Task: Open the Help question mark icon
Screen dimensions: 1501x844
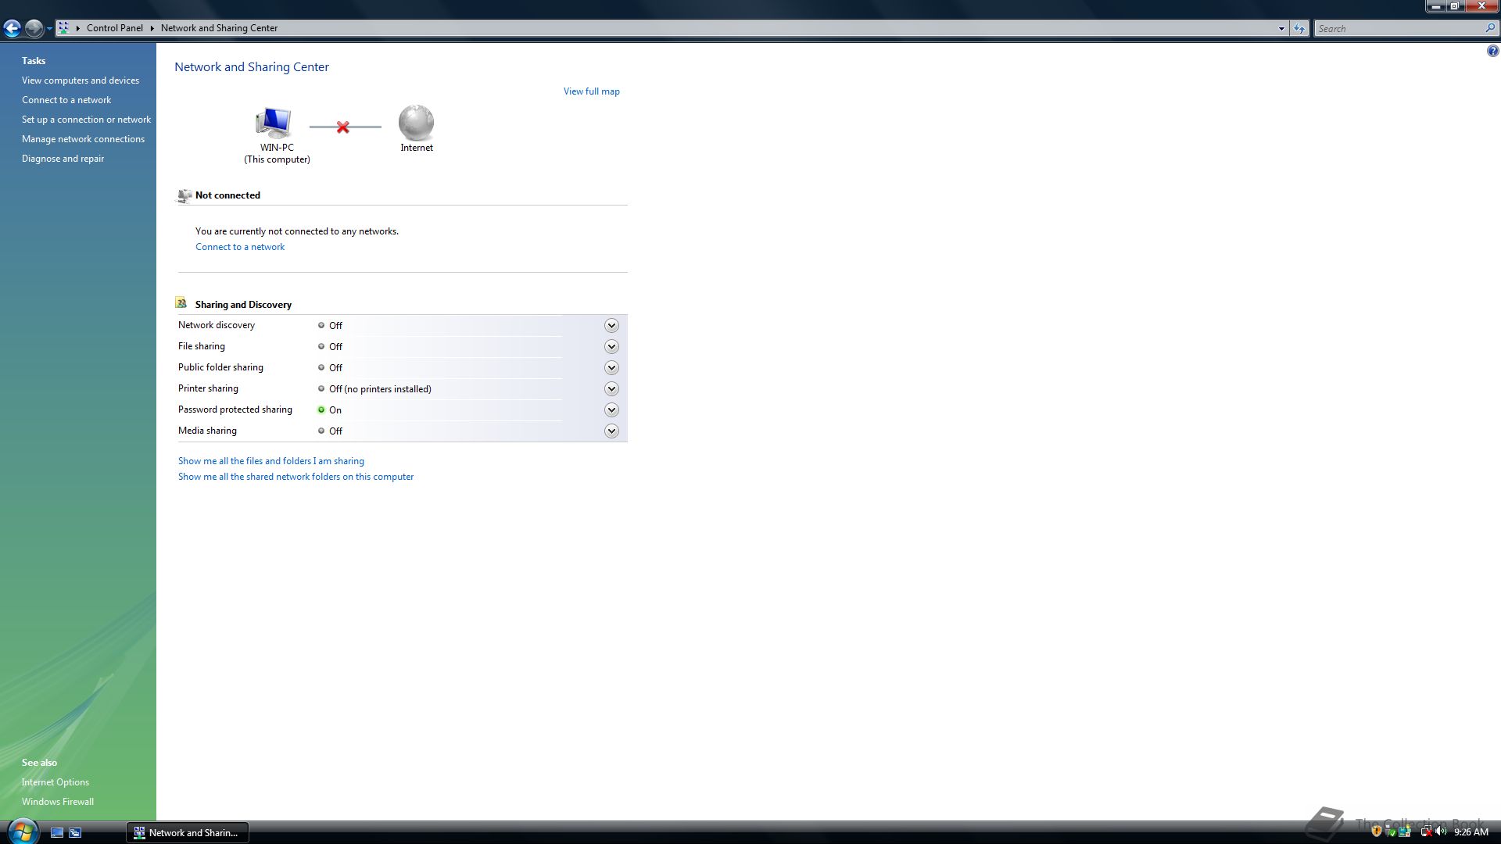Action: coord(1492,52)
